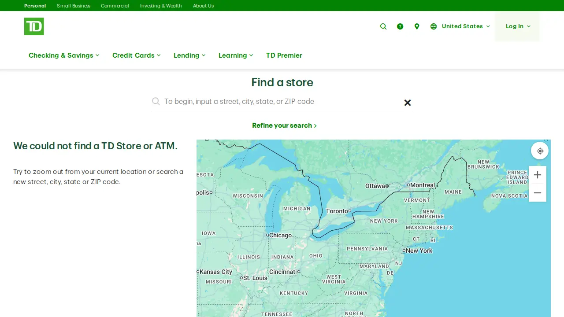Switch to Personal banking tab
Viewport: 564px width, 317px height.
click(x=35, y=6)
